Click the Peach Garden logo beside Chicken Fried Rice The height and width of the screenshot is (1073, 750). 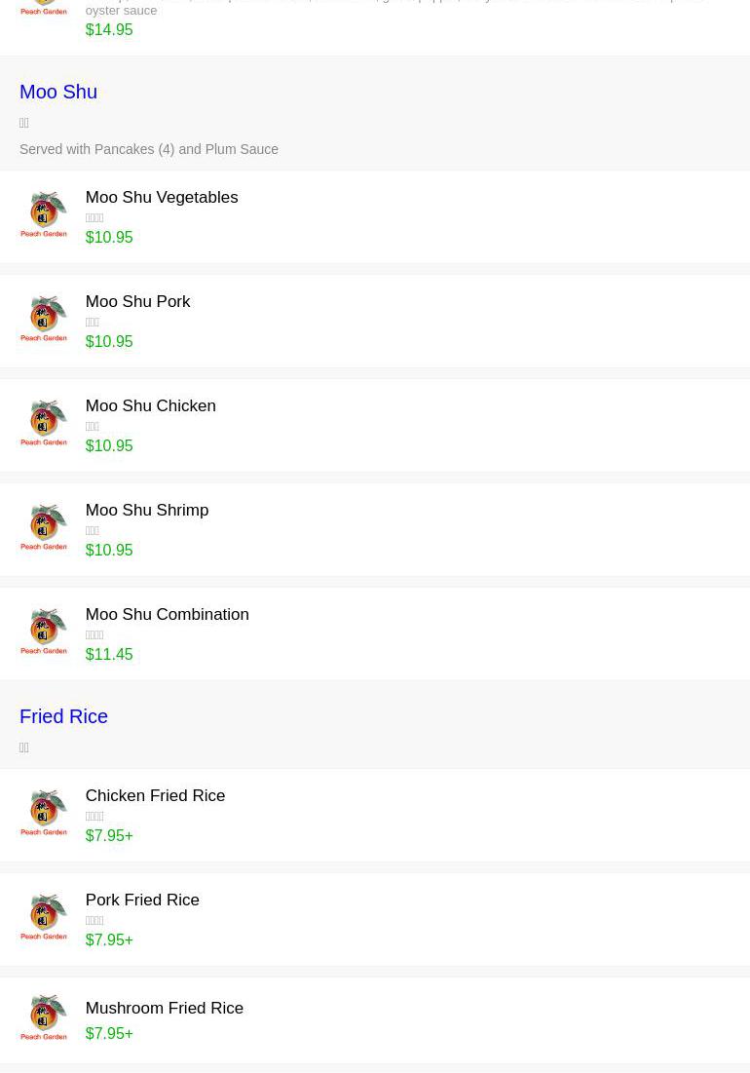click(x=44, y=813)
